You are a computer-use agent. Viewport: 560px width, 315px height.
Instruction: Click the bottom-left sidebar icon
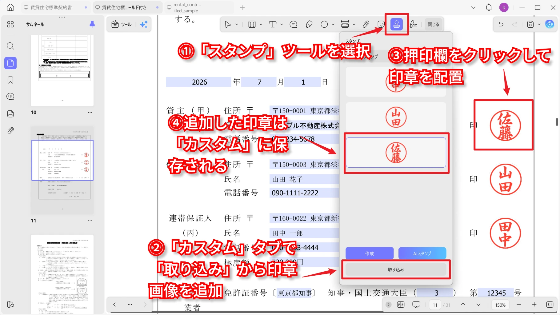[10, 304]
